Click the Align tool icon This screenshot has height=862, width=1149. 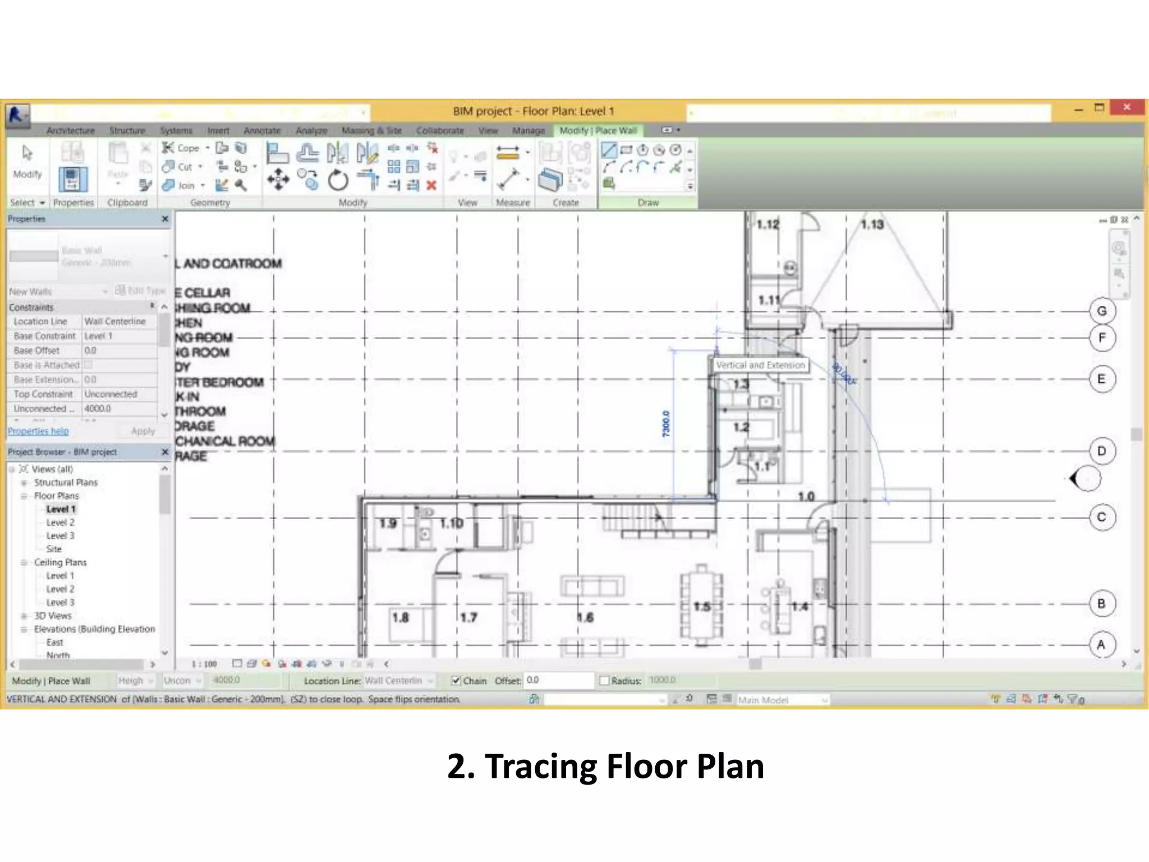click(x=277, y=153)
